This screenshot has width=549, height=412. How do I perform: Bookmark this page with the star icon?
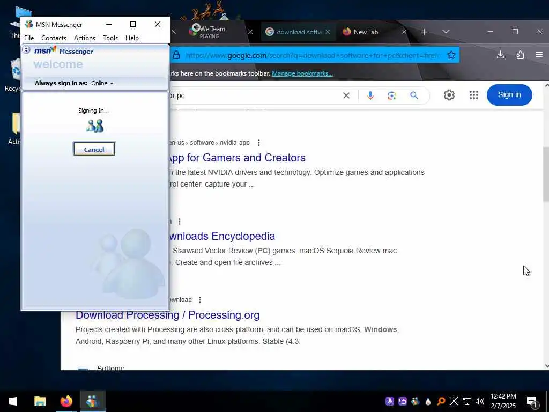click(451, 55)
